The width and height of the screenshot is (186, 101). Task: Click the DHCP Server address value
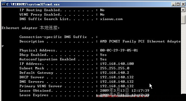pyautogui.click(x=117, y=77)
